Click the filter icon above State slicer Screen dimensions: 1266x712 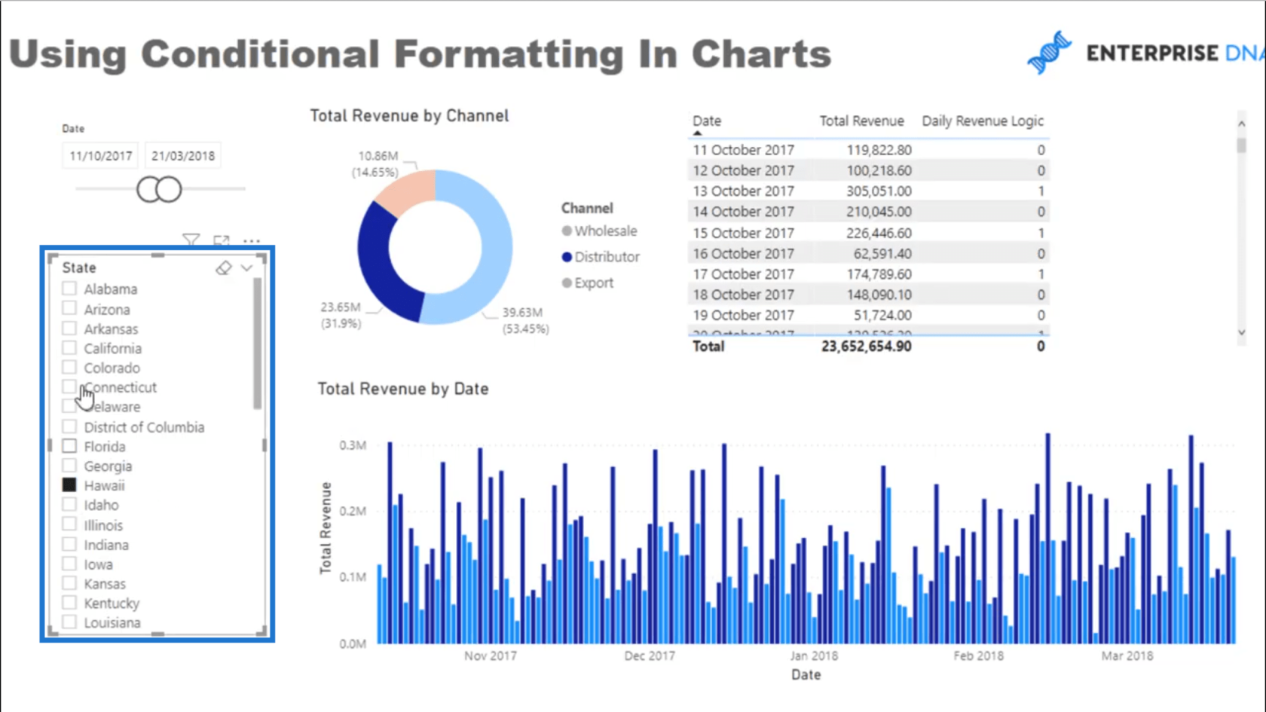pos(191,240)
